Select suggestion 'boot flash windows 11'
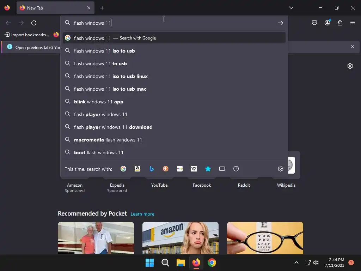This screenshot has width=361, height=271. 174,152
